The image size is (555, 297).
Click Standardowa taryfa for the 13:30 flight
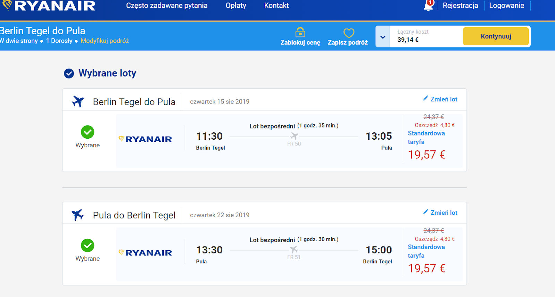426,251
